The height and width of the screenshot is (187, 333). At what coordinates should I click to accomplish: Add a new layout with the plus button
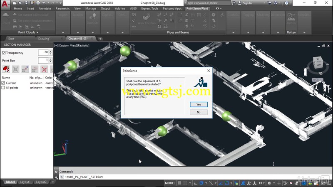pos(53,182)
